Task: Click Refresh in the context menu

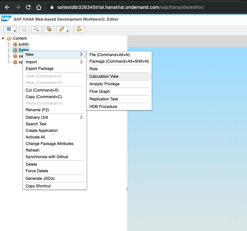Action: [55, 150]
